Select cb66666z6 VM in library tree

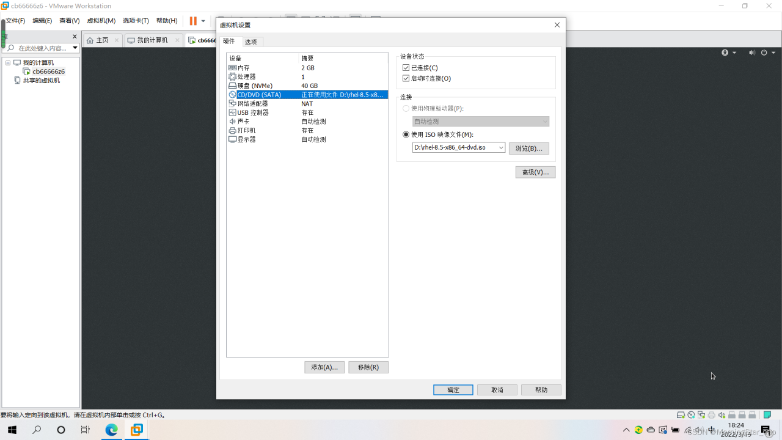(x=48, y=71)
